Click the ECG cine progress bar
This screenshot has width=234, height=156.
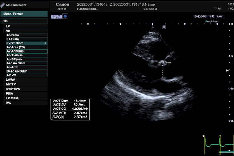coord(226,152)
